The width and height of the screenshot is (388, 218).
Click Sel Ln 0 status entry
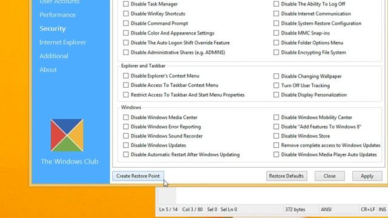coord(229,210)
